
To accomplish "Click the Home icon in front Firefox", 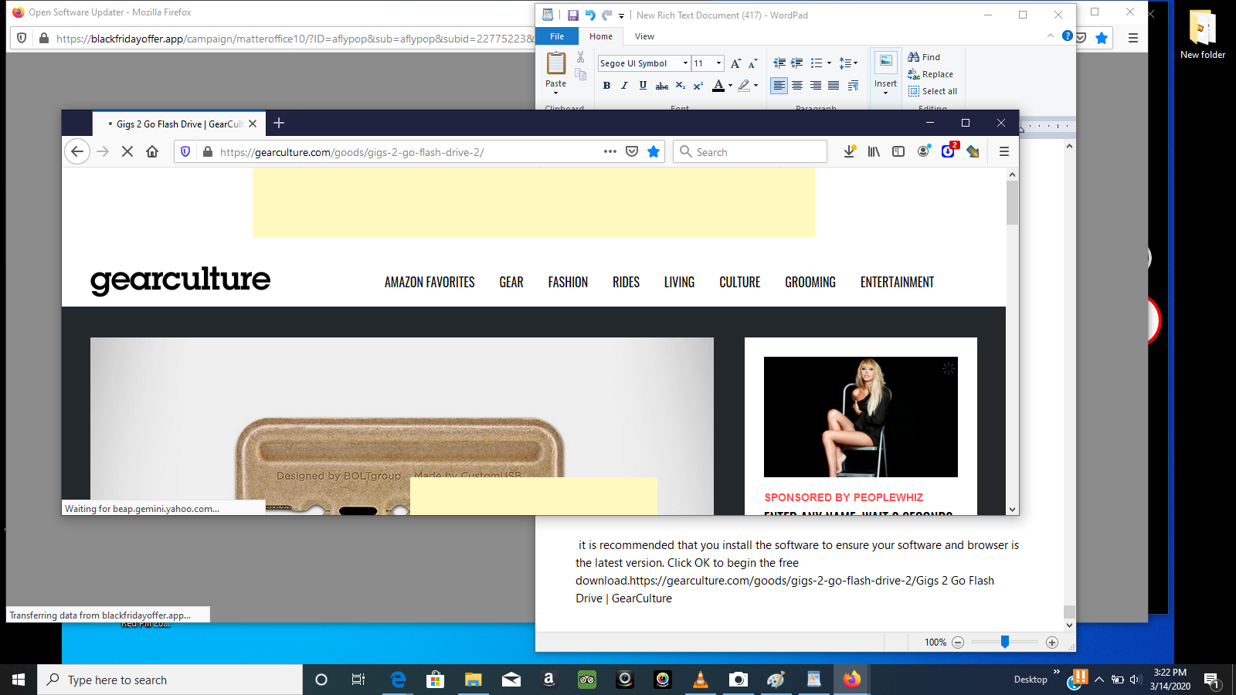I will click(x=152, y=151).
